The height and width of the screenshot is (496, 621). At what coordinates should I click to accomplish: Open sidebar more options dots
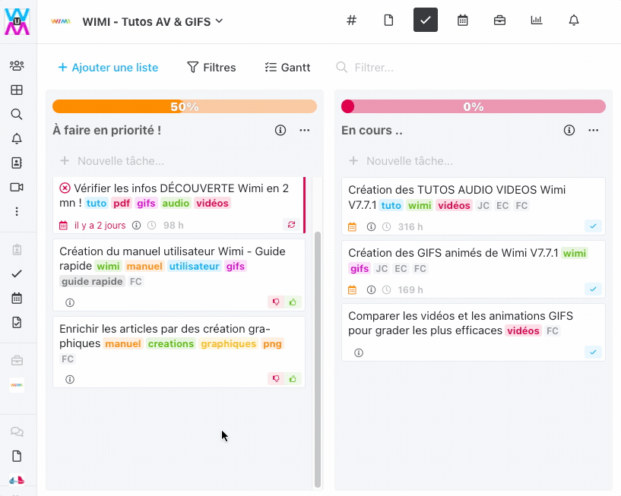tap(17, 211)
